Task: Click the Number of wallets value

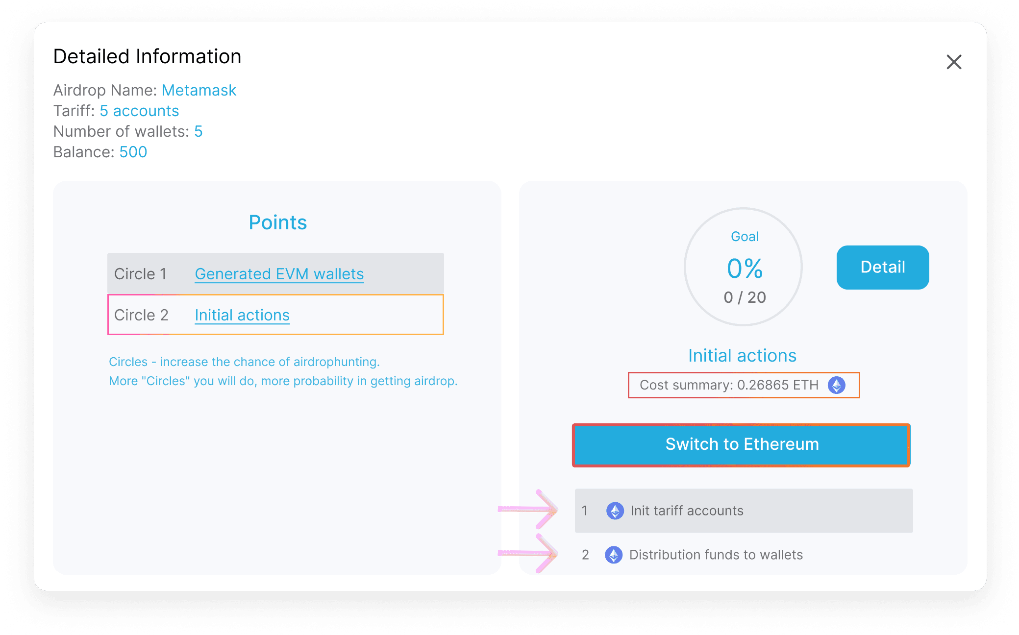Action: [198, 131]
